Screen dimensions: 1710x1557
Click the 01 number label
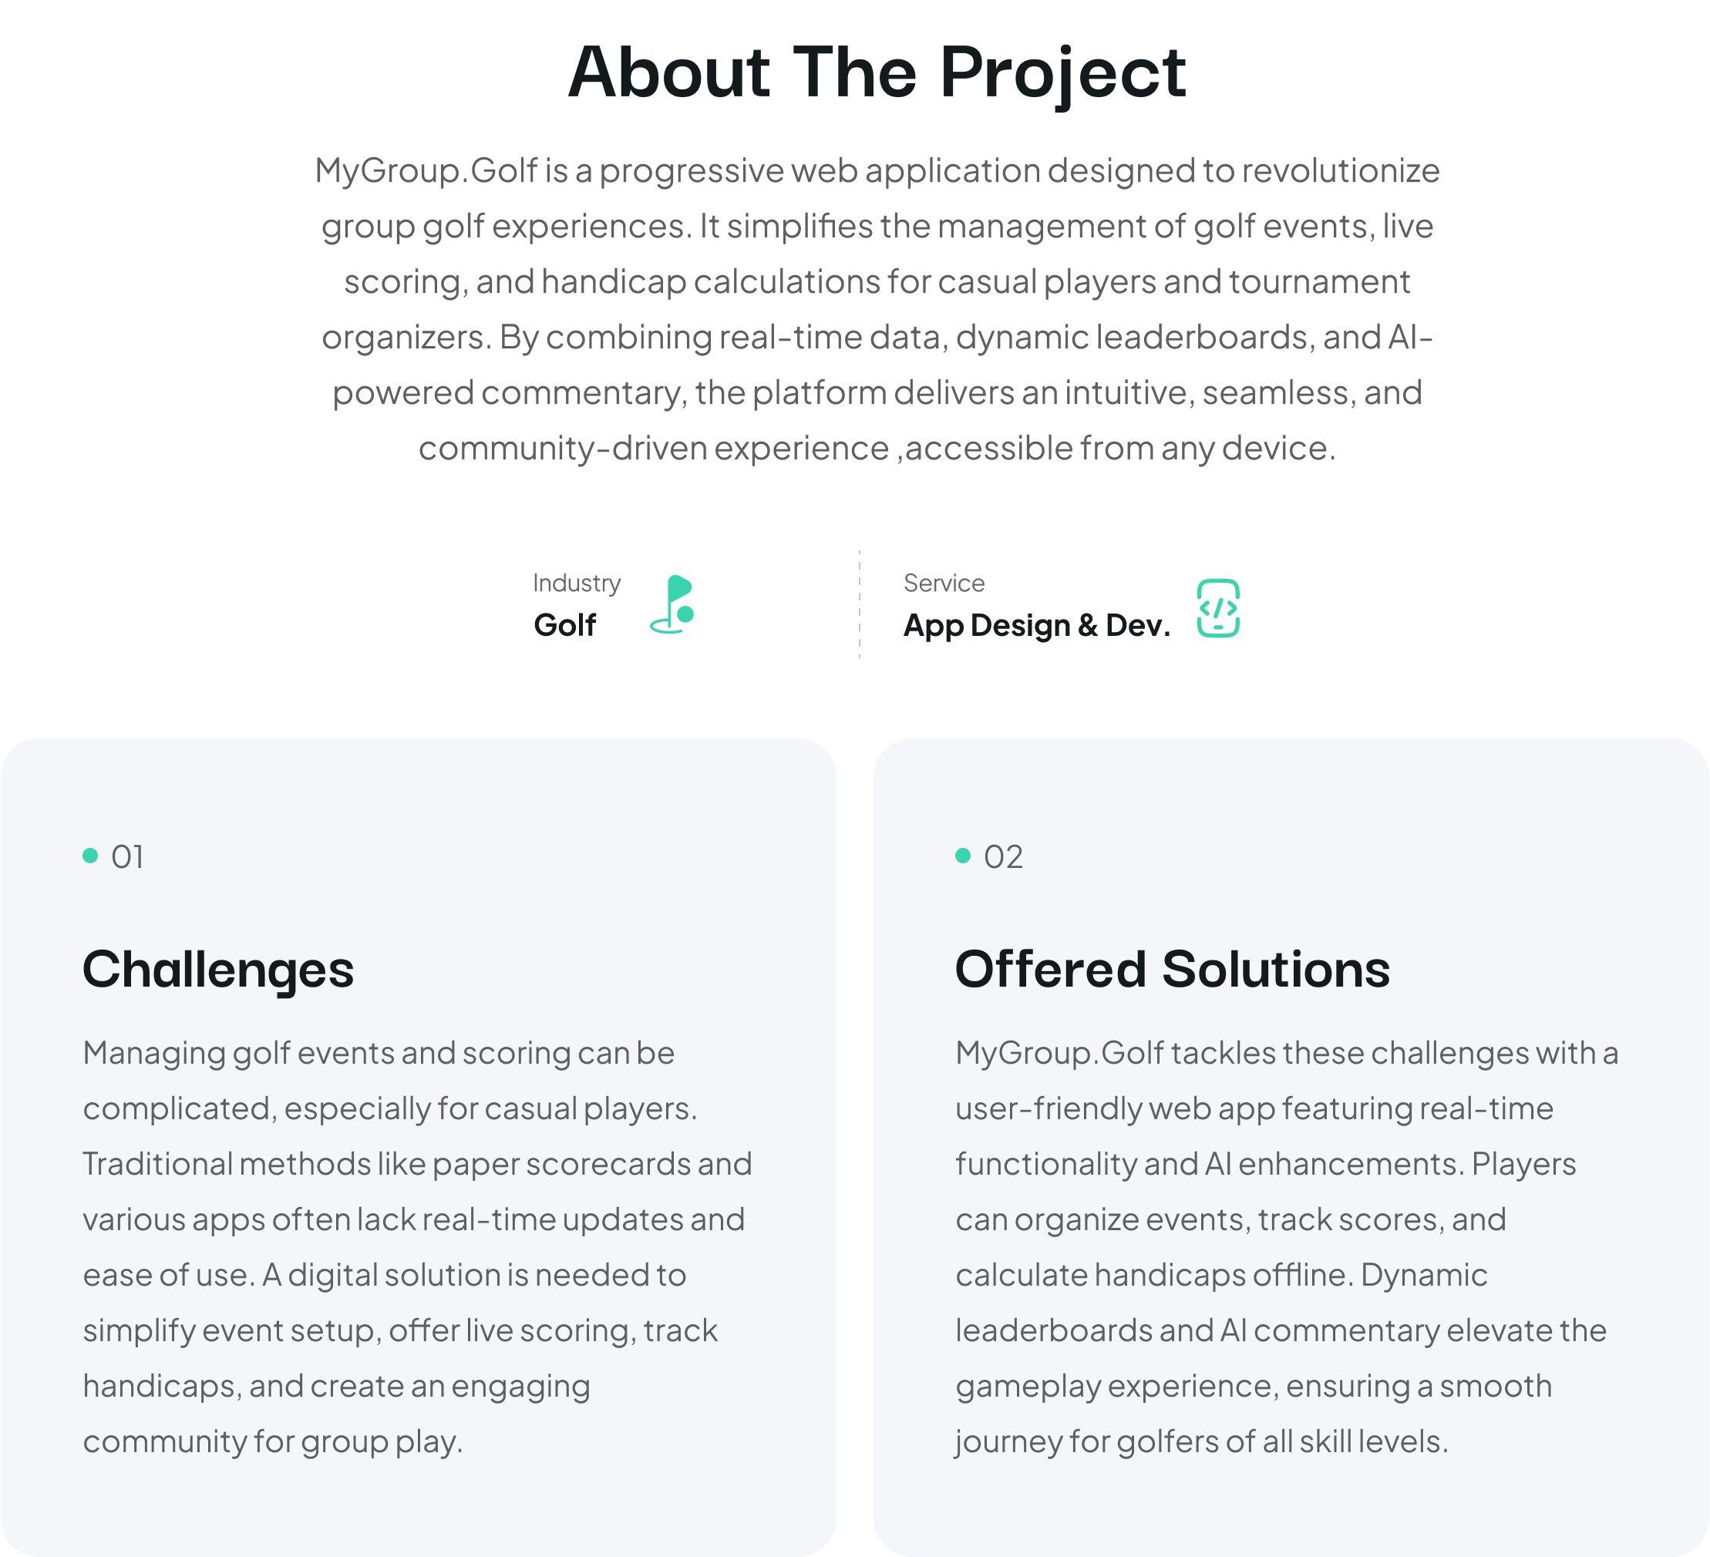point(127,856)
